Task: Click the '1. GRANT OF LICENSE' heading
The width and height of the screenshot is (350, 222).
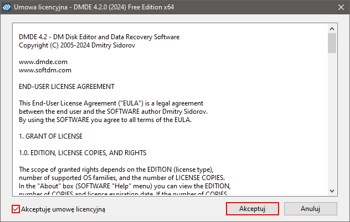Action: pyautogui.click(x=51, y=136)
